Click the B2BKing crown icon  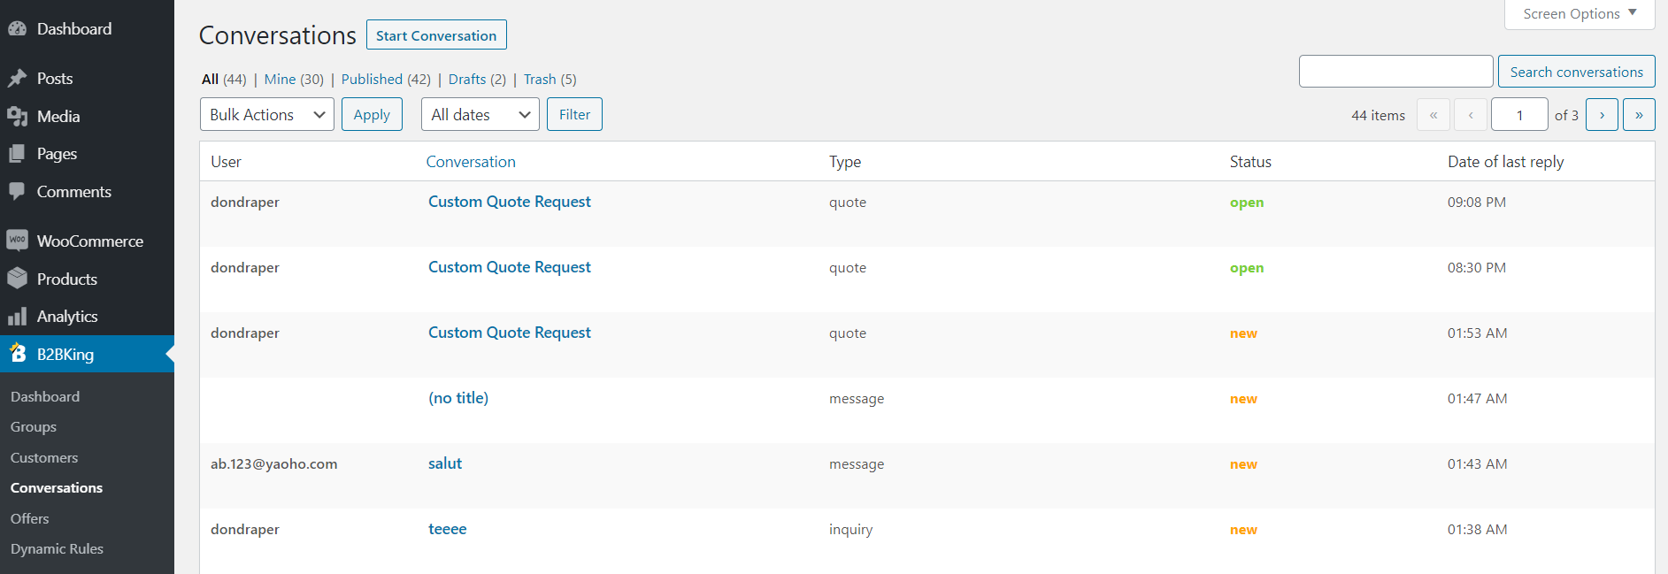(x=18, y=354)
